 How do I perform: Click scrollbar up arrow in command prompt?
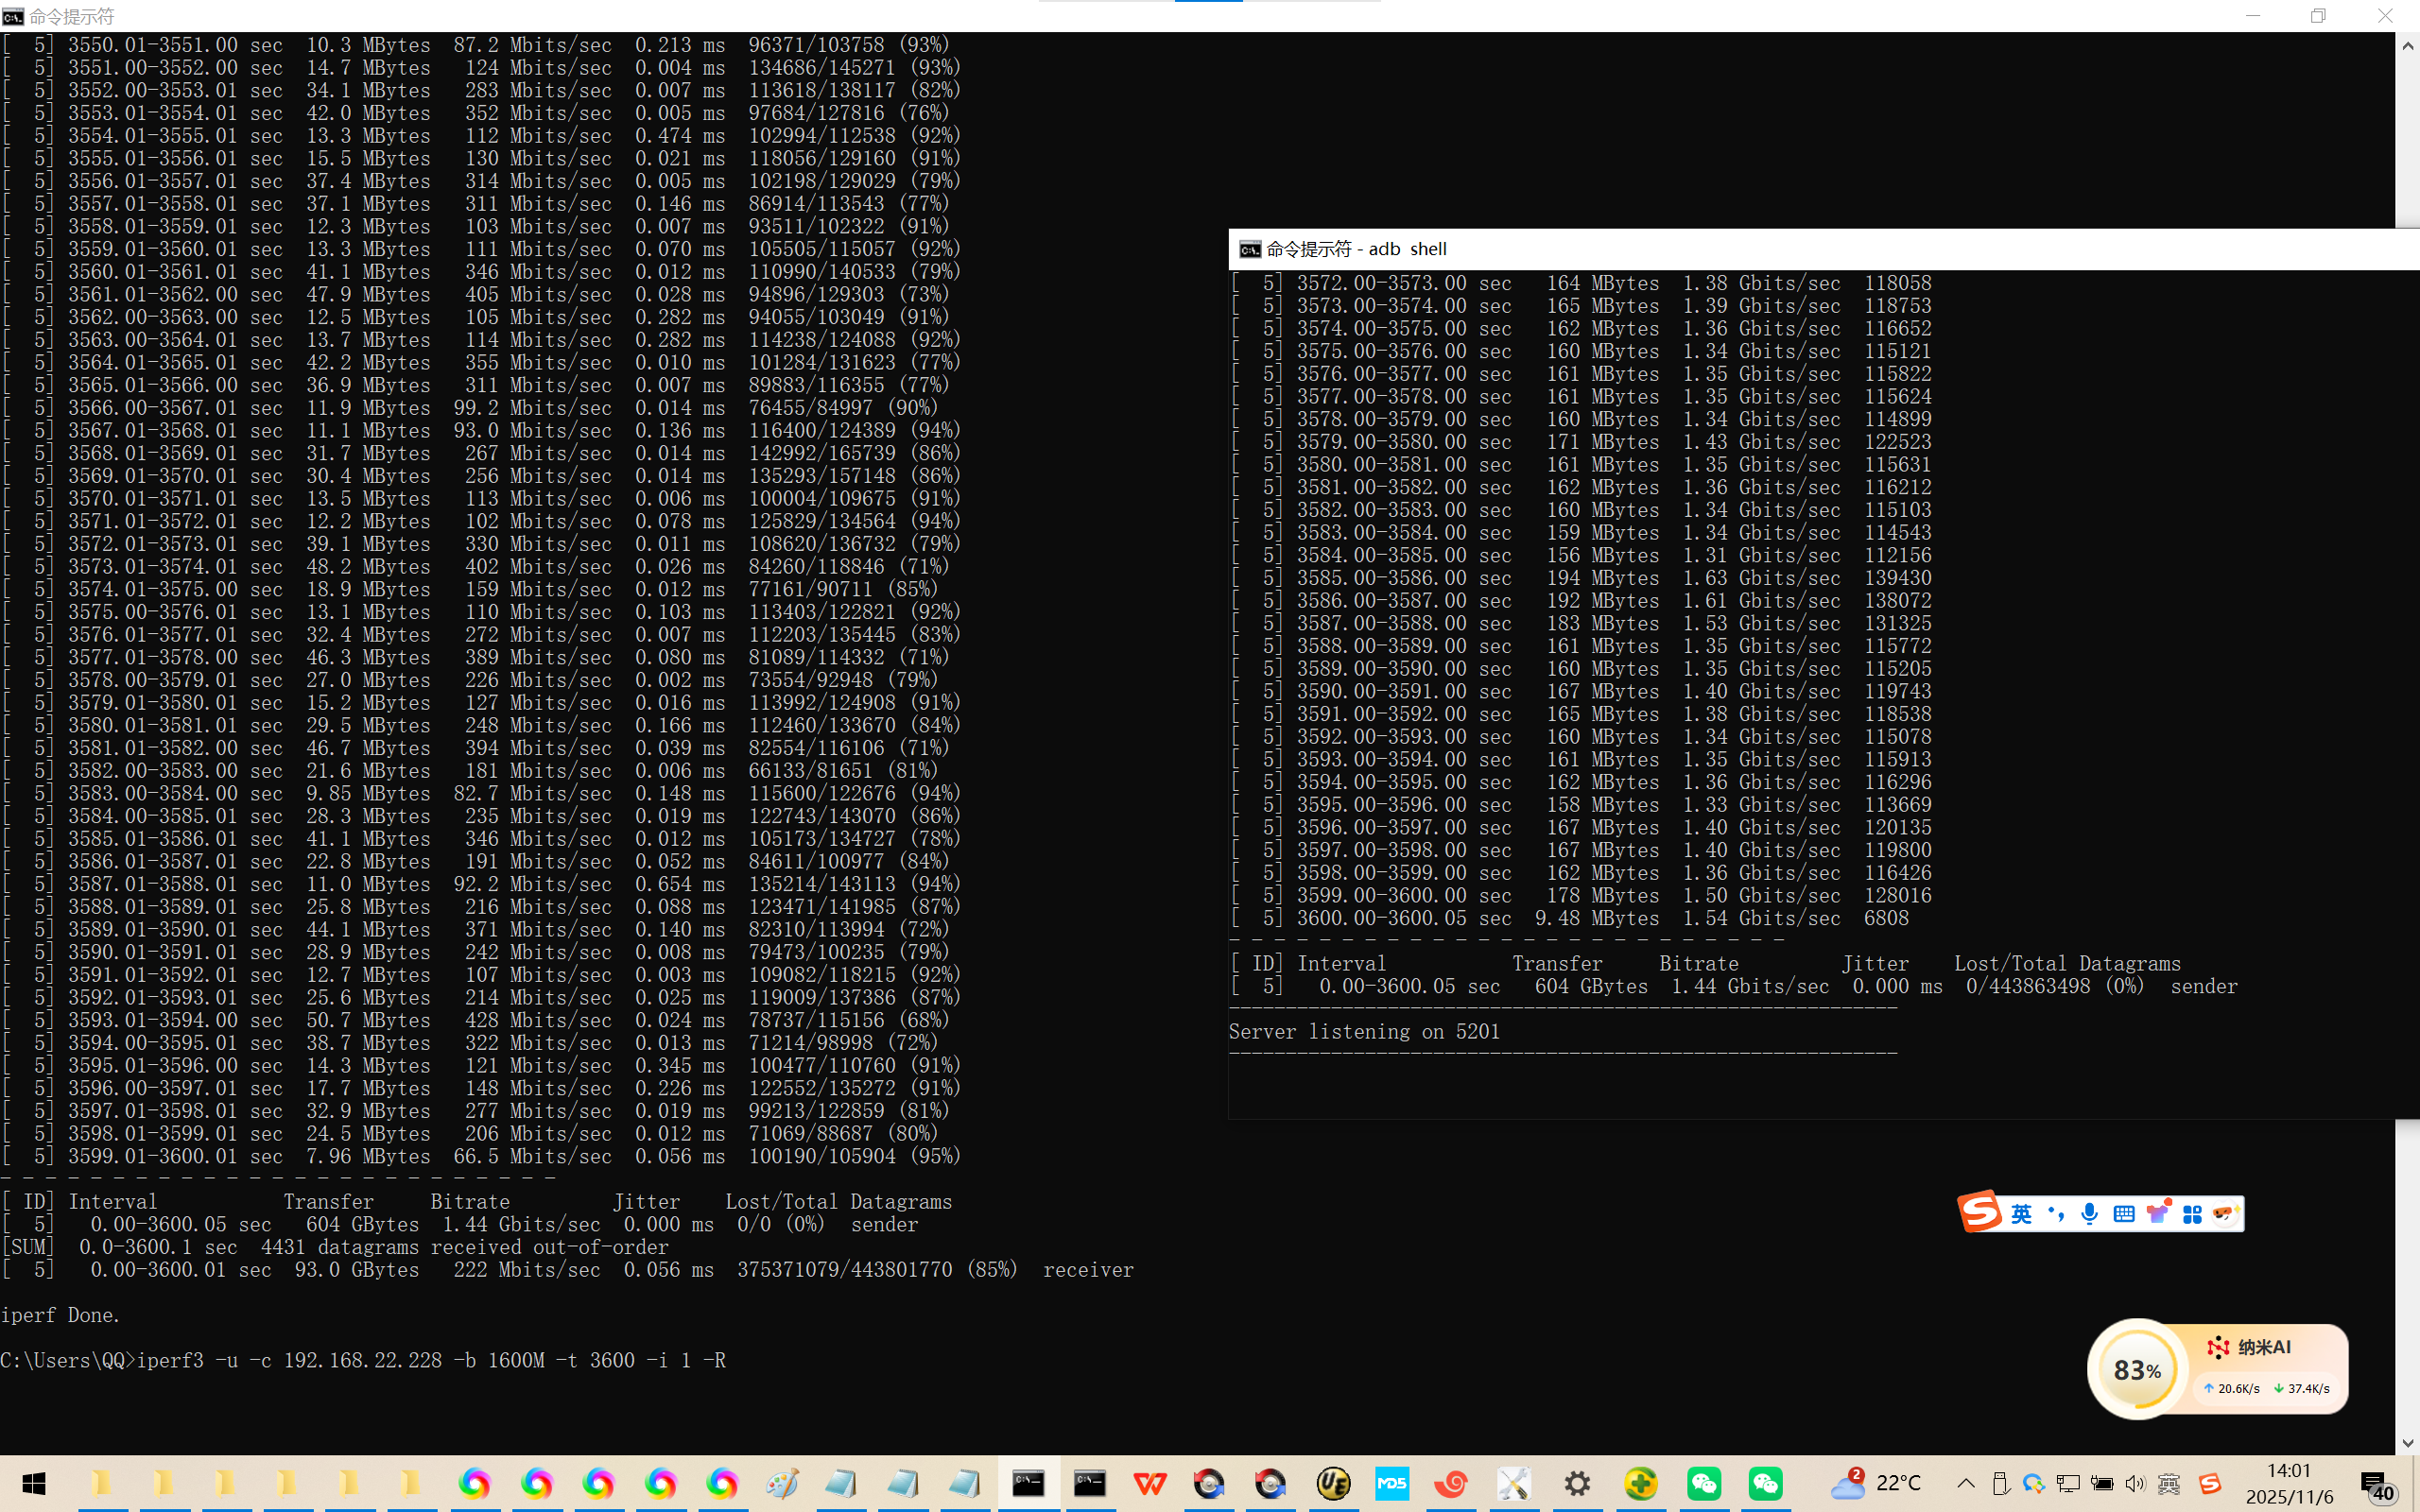pos(2407,46)
